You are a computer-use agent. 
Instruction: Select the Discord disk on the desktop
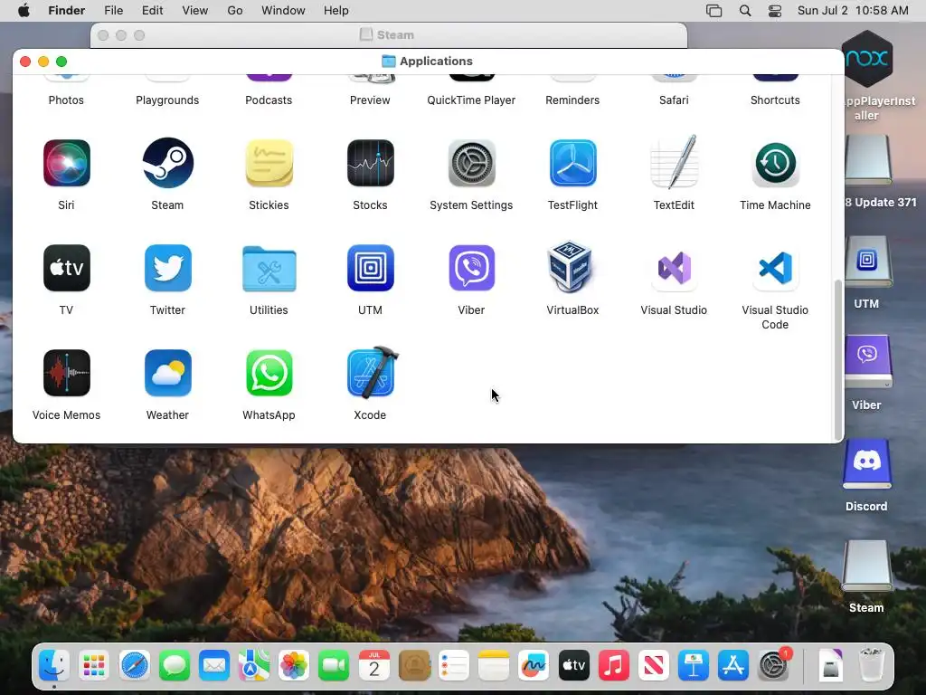coord(866,464)
